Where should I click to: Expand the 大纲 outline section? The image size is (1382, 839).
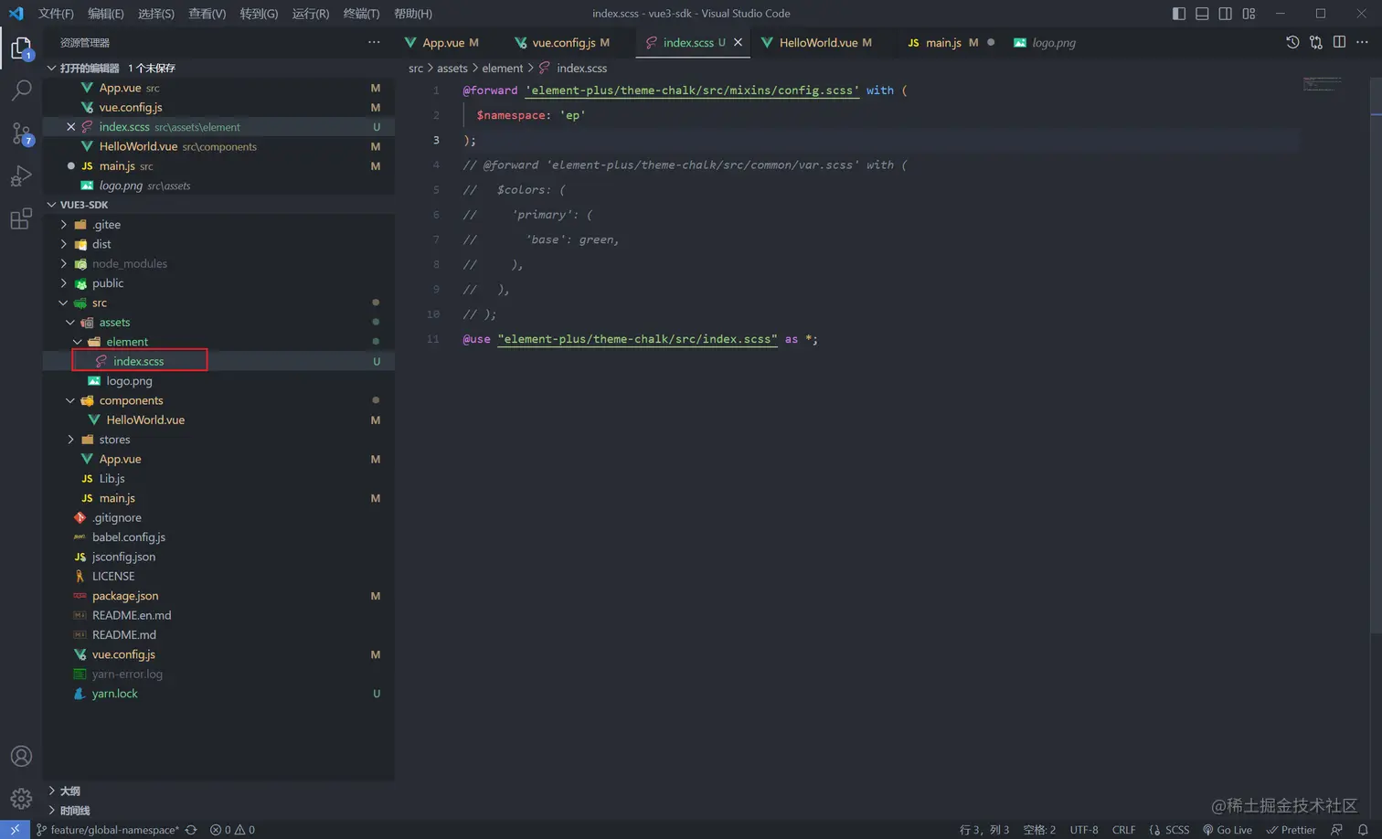pos(52,791)
